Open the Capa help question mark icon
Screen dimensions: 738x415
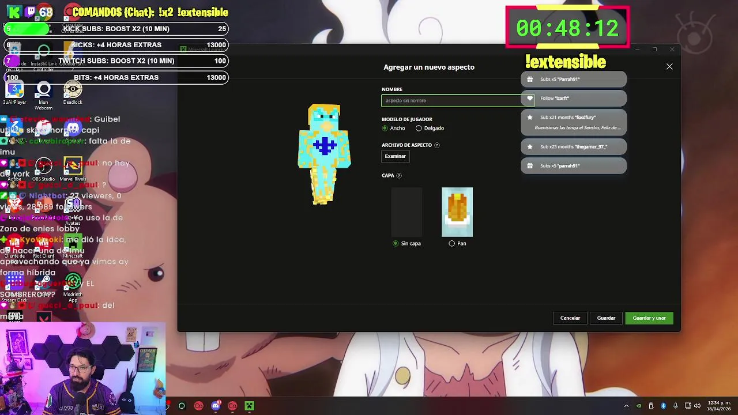(x=399, y=176)
